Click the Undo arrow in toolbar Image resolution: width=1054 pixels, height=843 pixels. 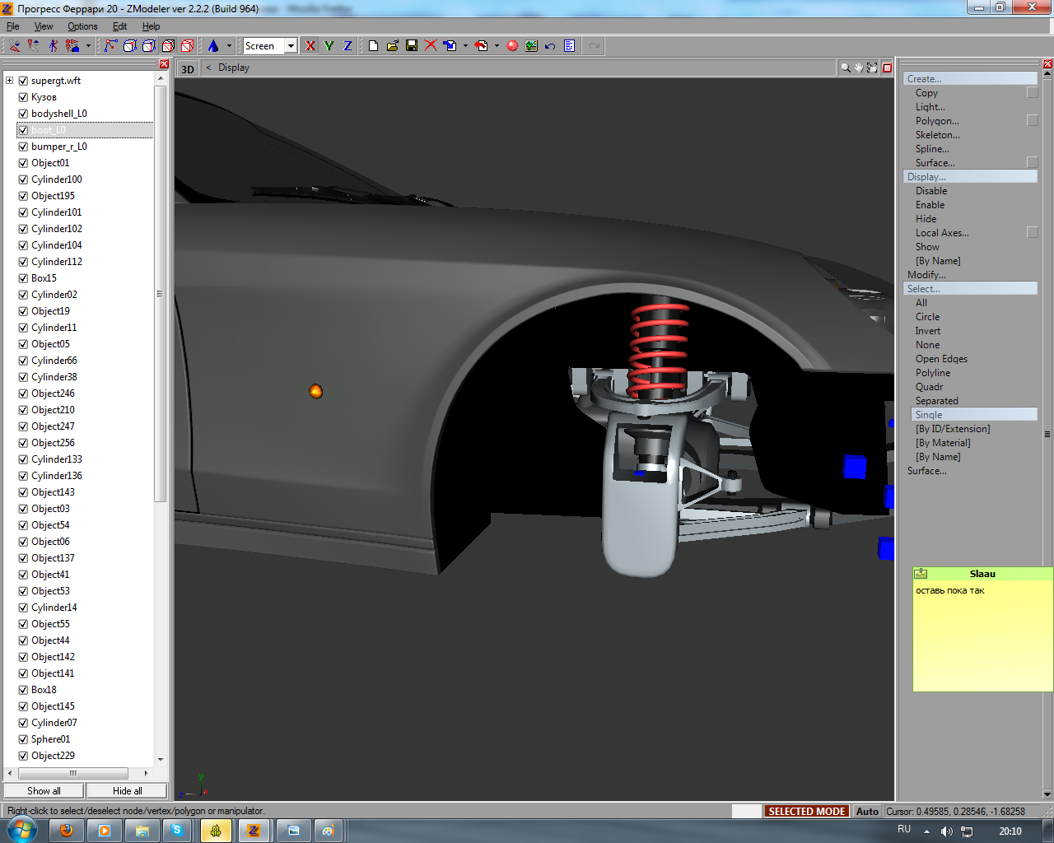pyautogui.click(x=550, y=46)
